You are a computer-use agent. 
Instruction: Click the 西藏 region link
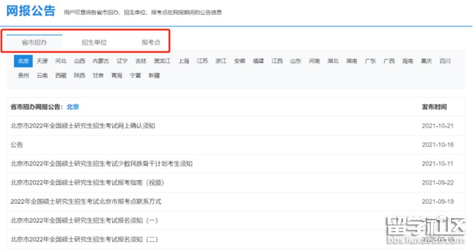61,75
